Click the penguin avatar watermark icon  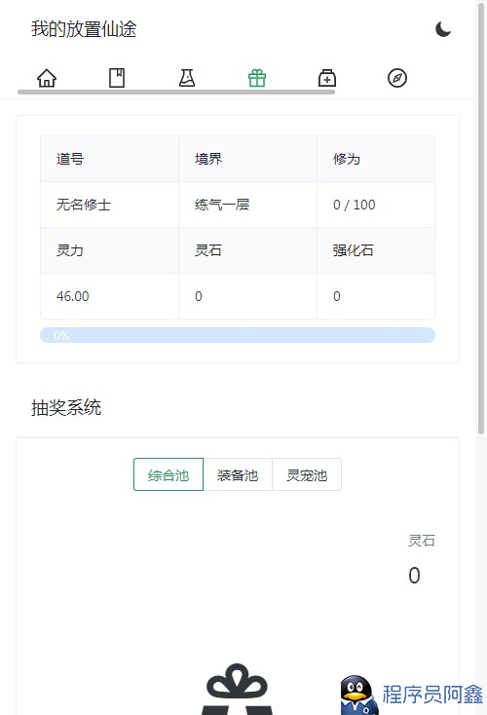tap(358, 695)
